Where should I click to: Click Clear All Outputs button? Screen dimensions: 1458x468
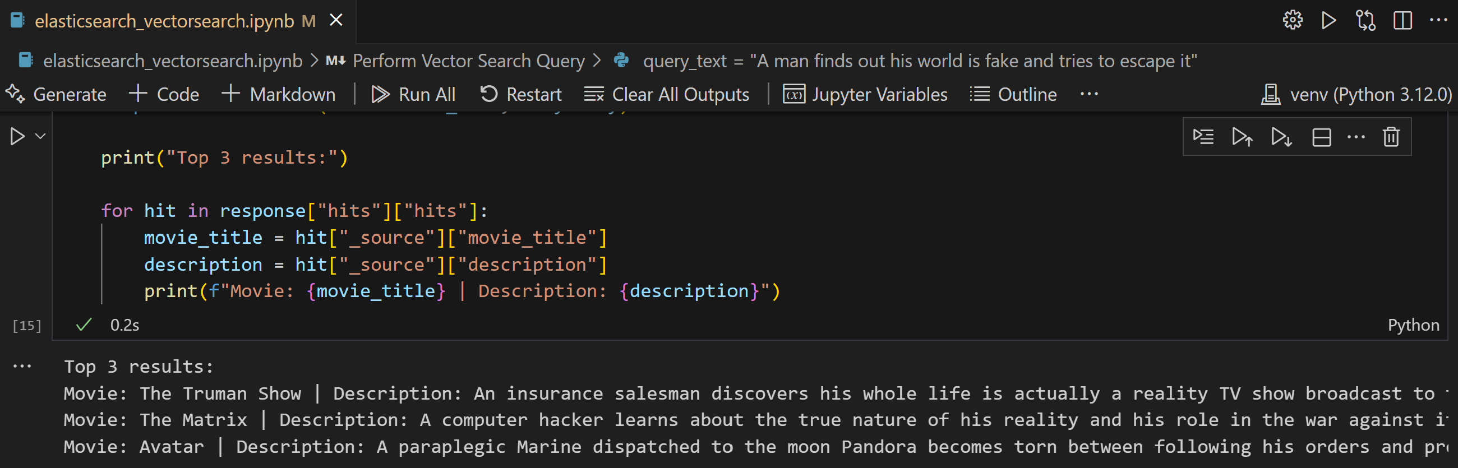pos(667,94)
